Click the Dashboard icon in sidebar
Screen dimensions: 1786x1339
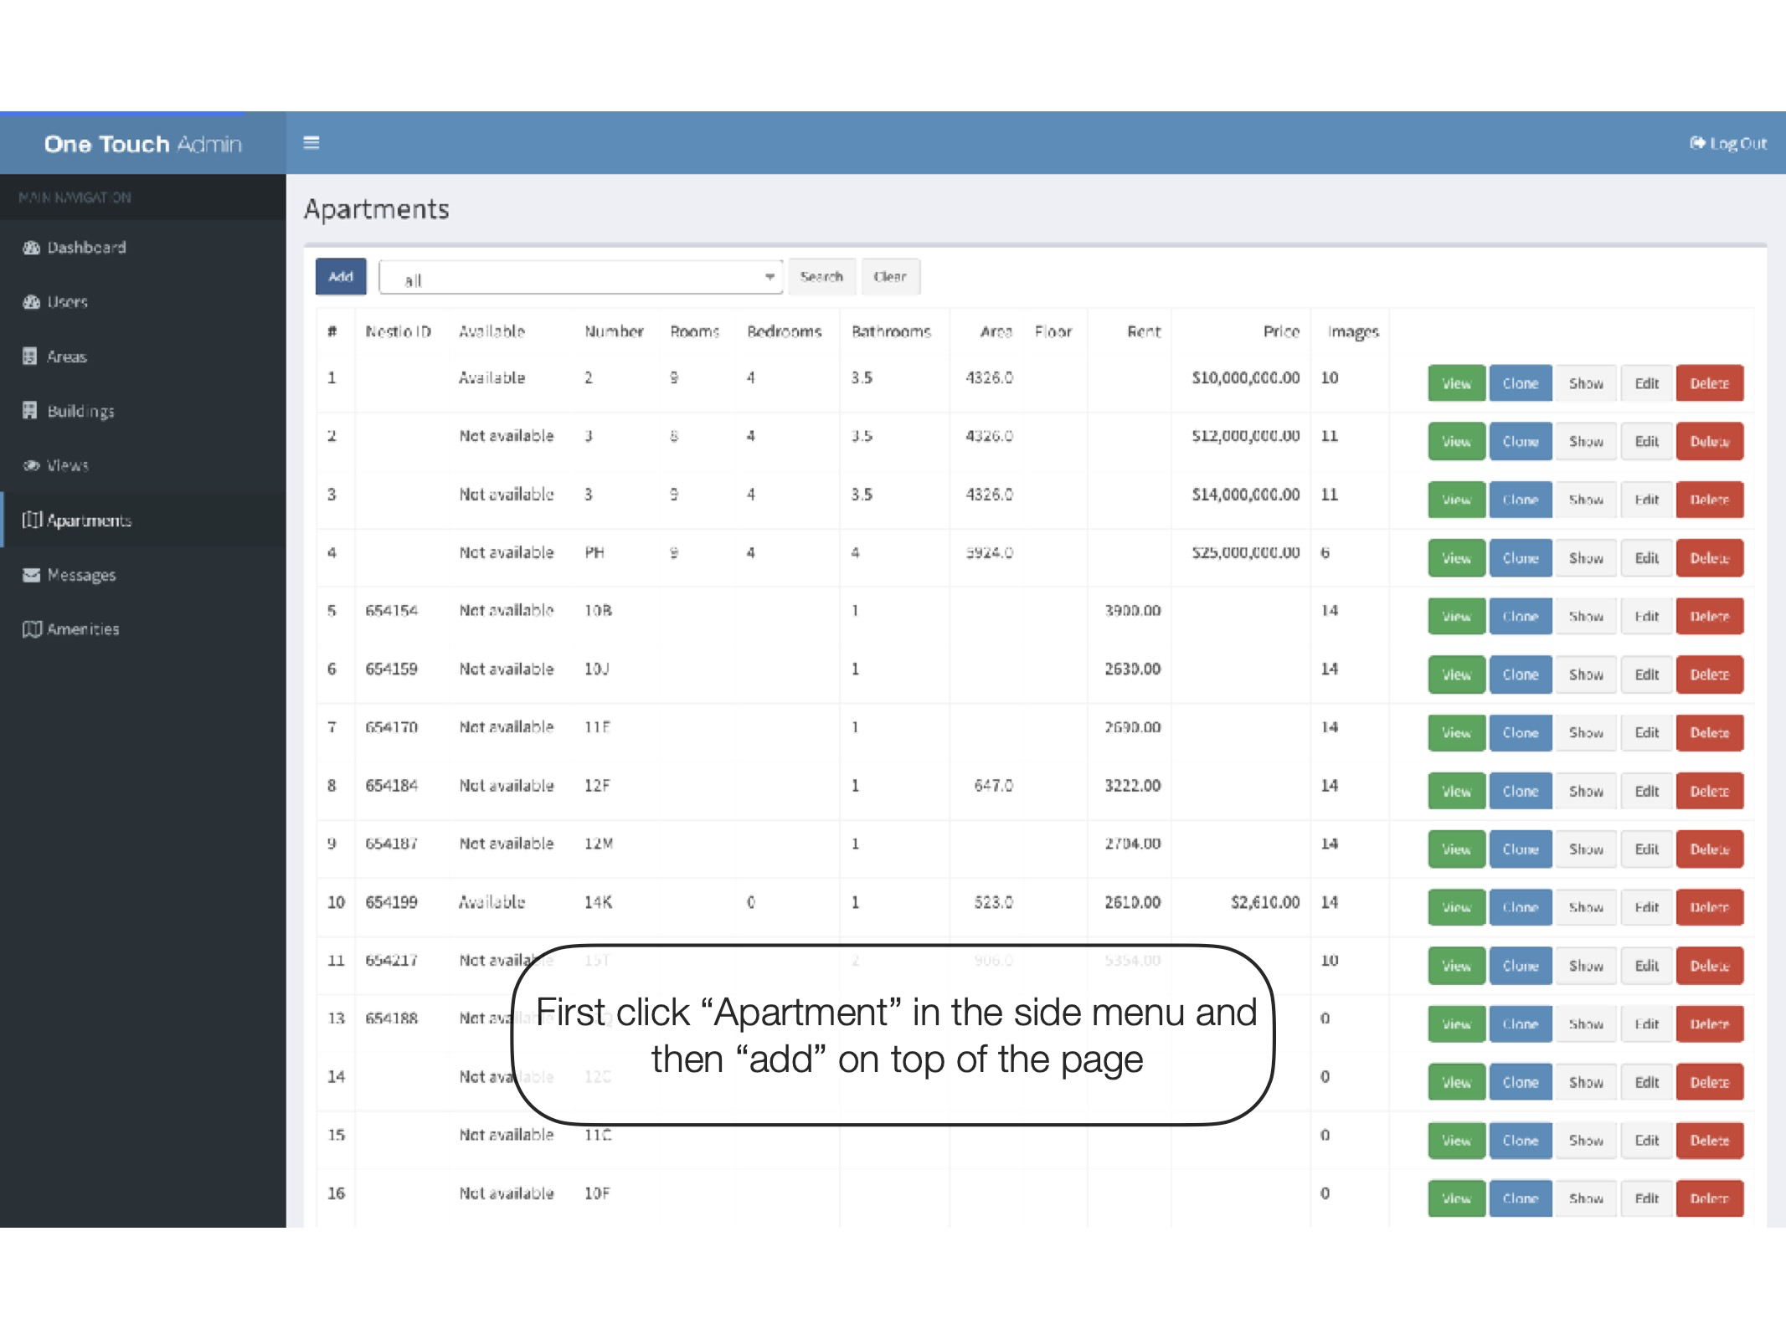(x=31, y=248)
